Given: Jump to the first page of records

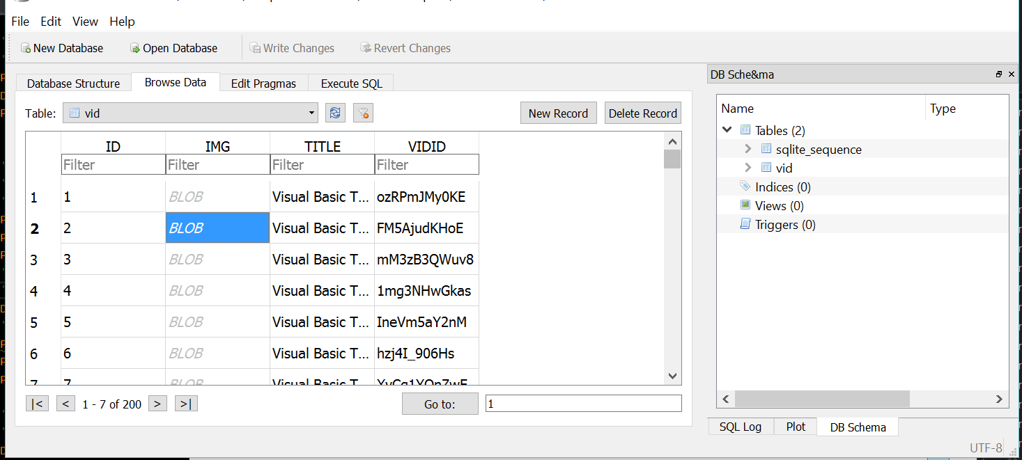Looking at the screenshot, I should [x=37, y=404].
